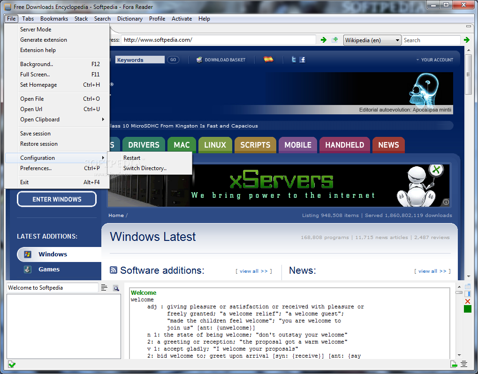
Task: Click the GO button beside Keywords
Action: (173, 60)
